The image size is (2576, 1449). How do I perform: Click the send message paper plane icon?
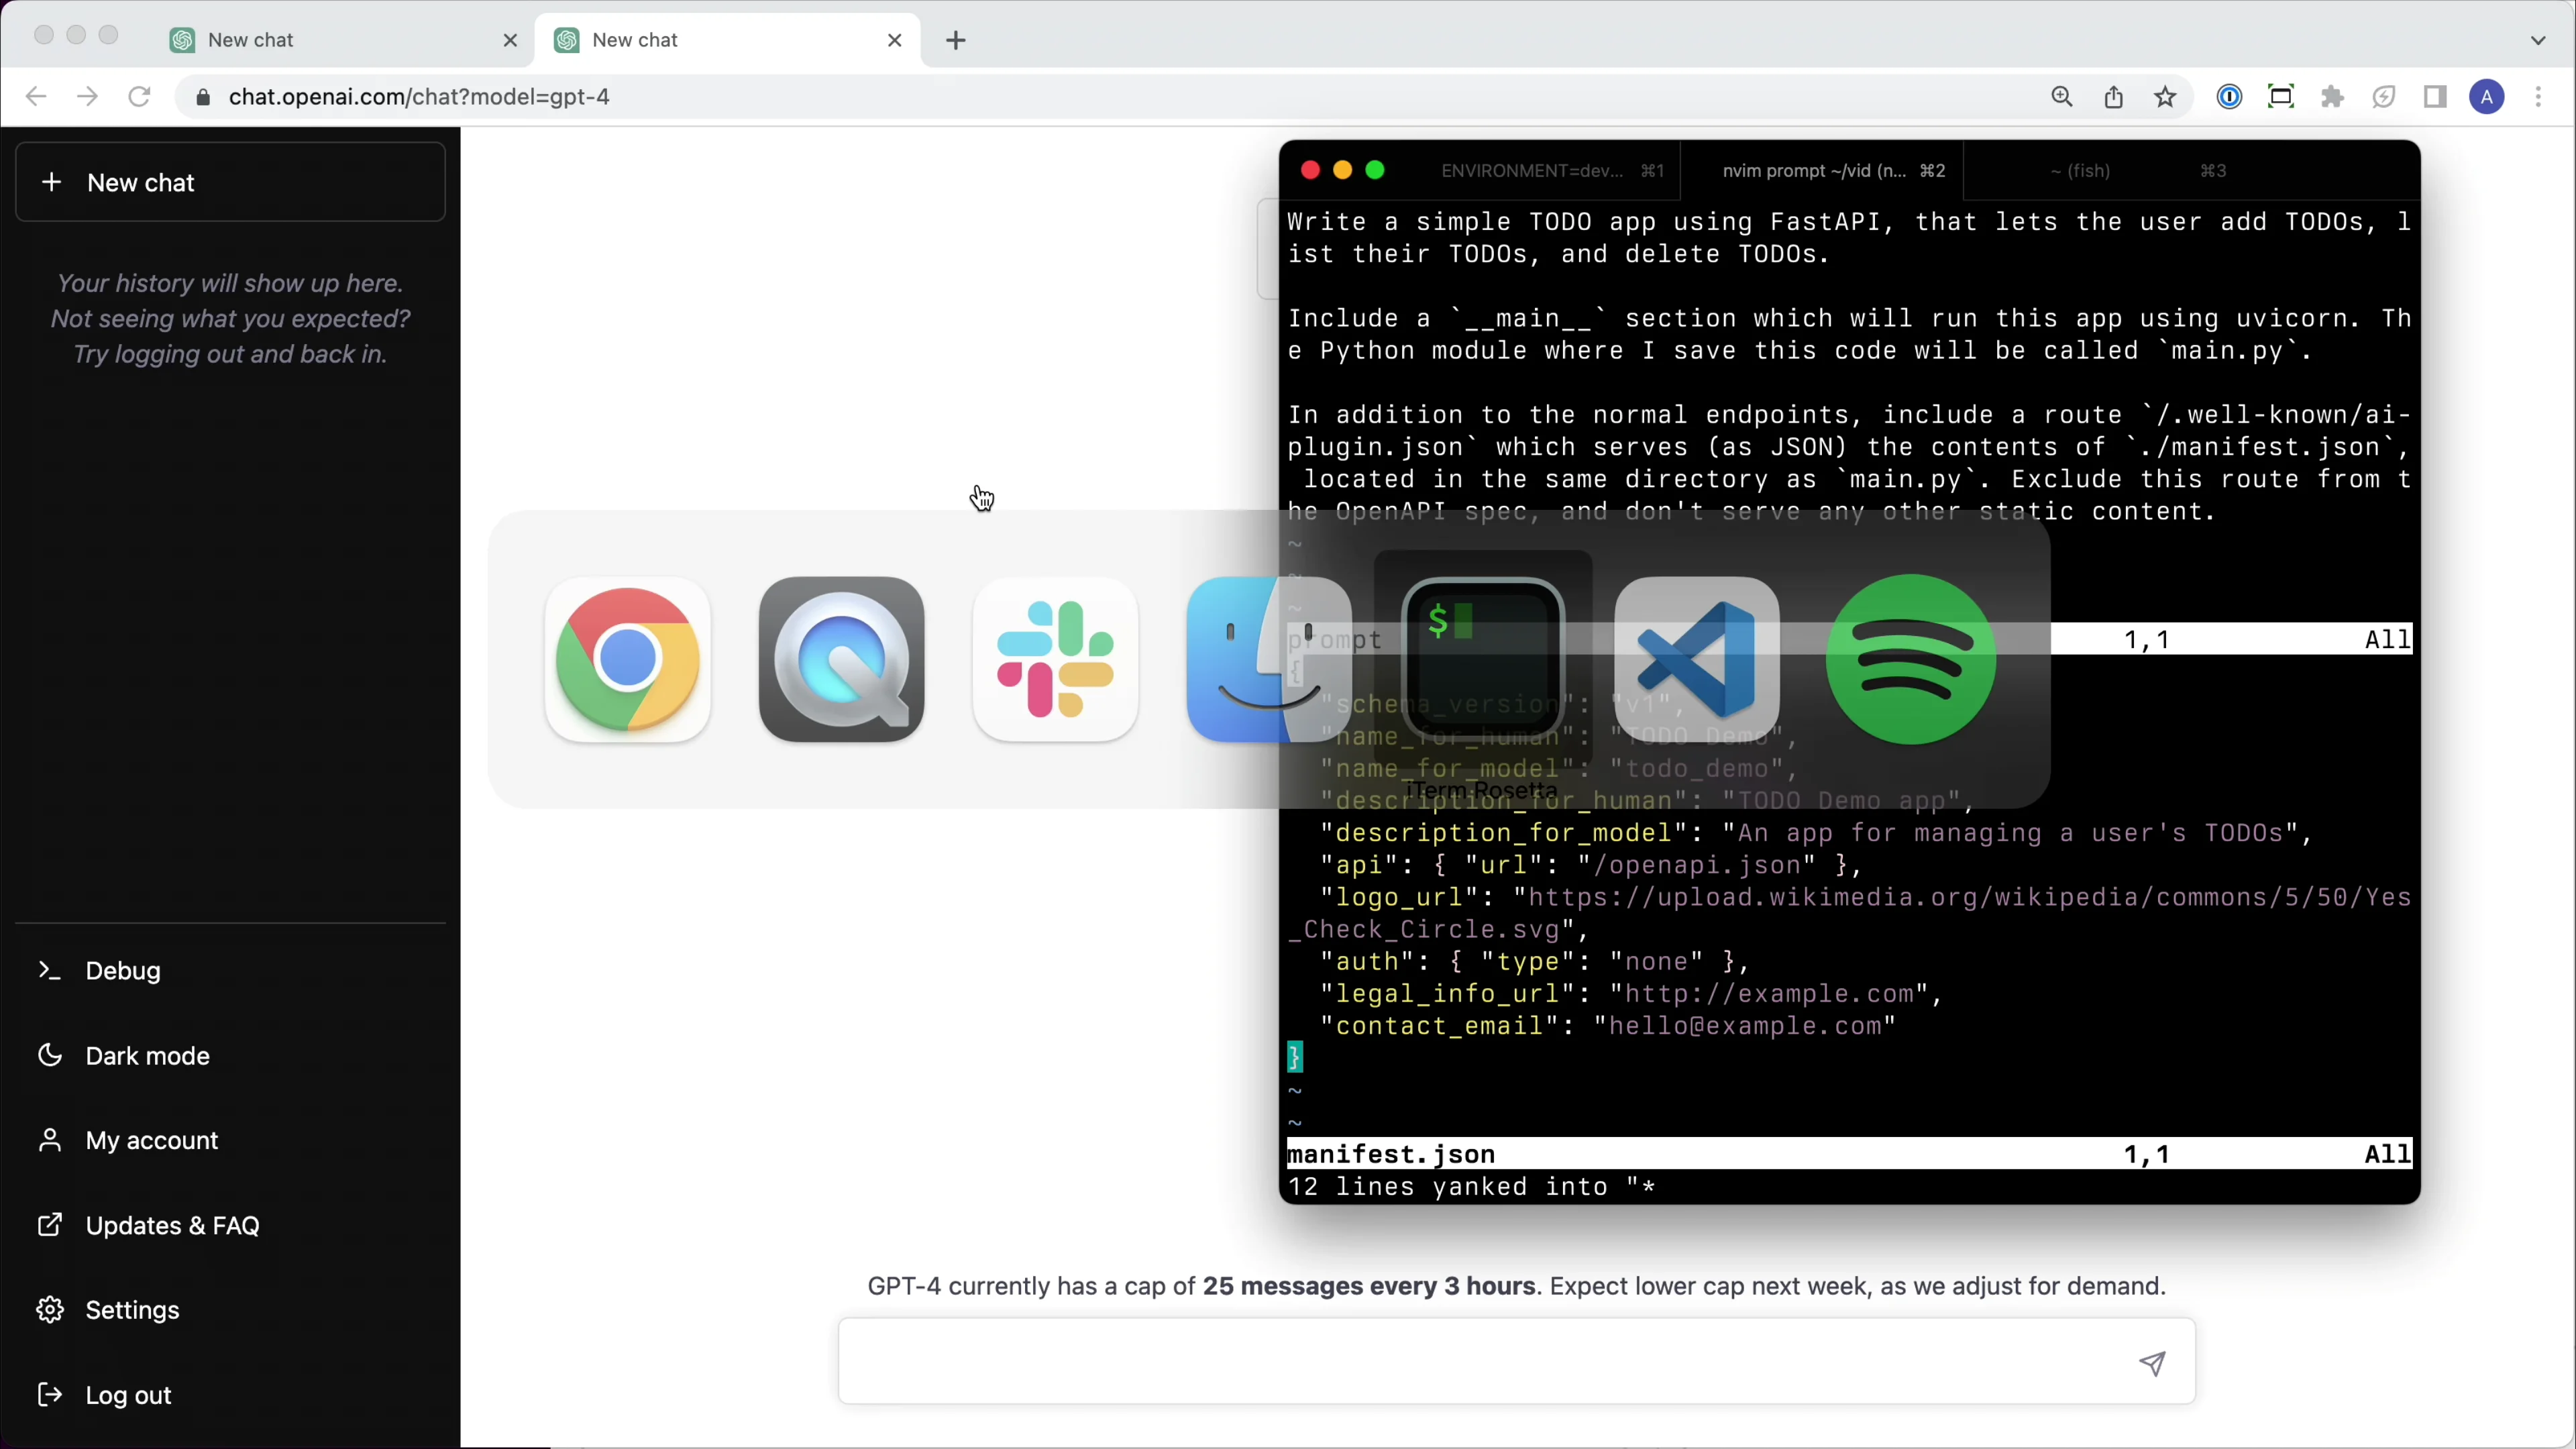click(2152, 1363)
